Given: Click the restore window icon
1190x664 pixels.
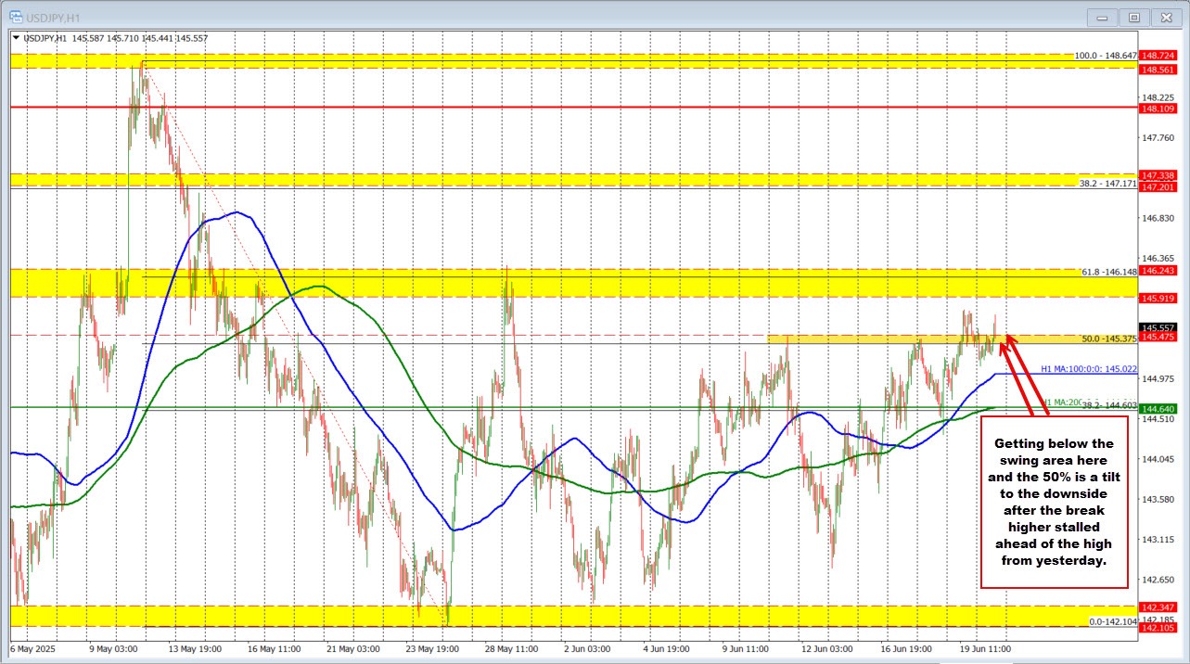Looking at the screenshot, I should pyautogui.click(x=1134, y=17).
